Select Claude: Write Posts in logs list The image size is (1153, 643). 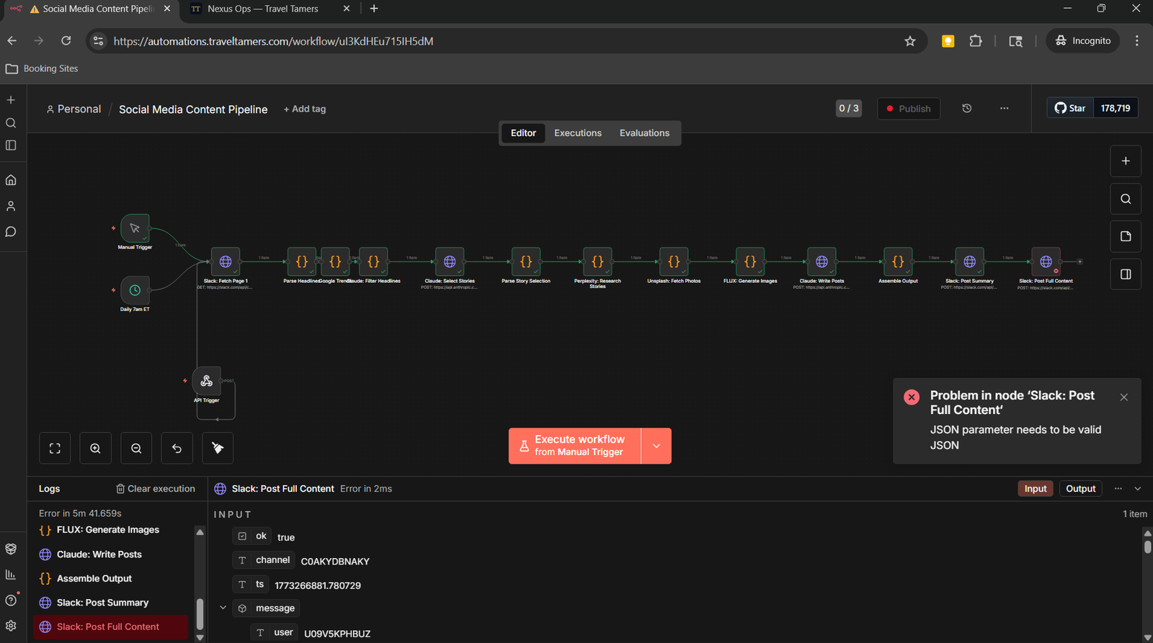112,554
